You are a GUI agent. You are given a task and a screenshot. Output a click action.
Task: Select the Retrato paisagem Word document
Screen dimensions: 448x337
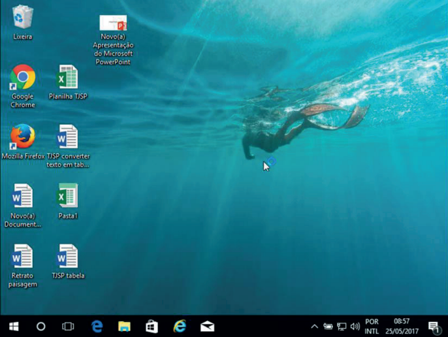(22, 257)
